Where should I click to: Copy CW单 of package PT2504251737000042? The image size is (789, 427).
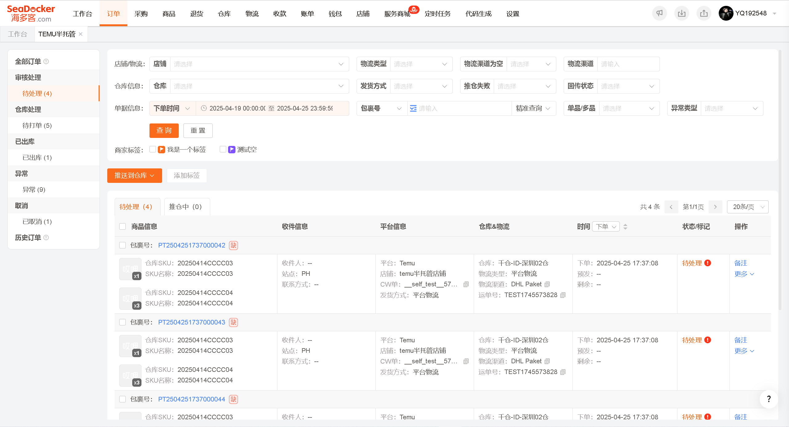(466, 284)
